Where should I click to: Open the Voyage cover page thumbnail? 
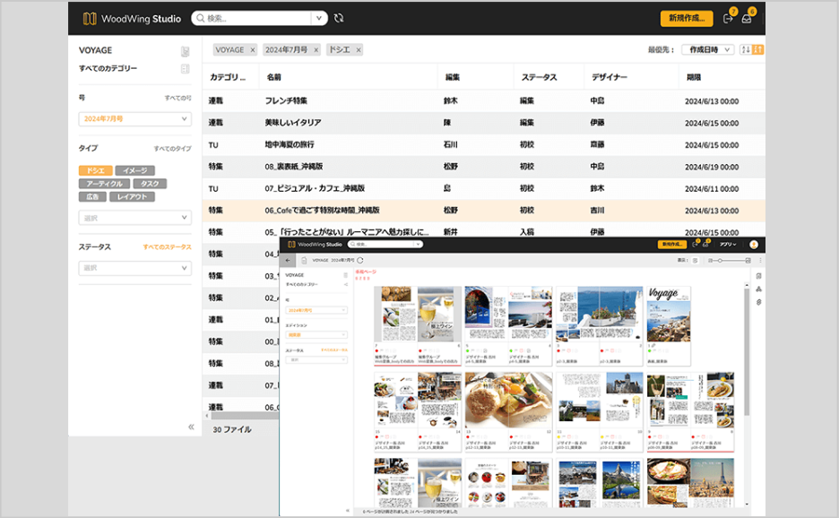tap(670, 314)
